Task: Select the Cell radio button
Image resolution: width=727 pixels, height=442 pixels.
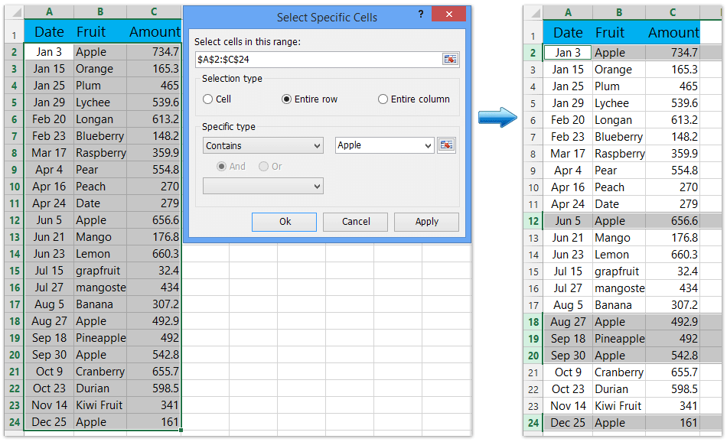Action: coord(207,99)
